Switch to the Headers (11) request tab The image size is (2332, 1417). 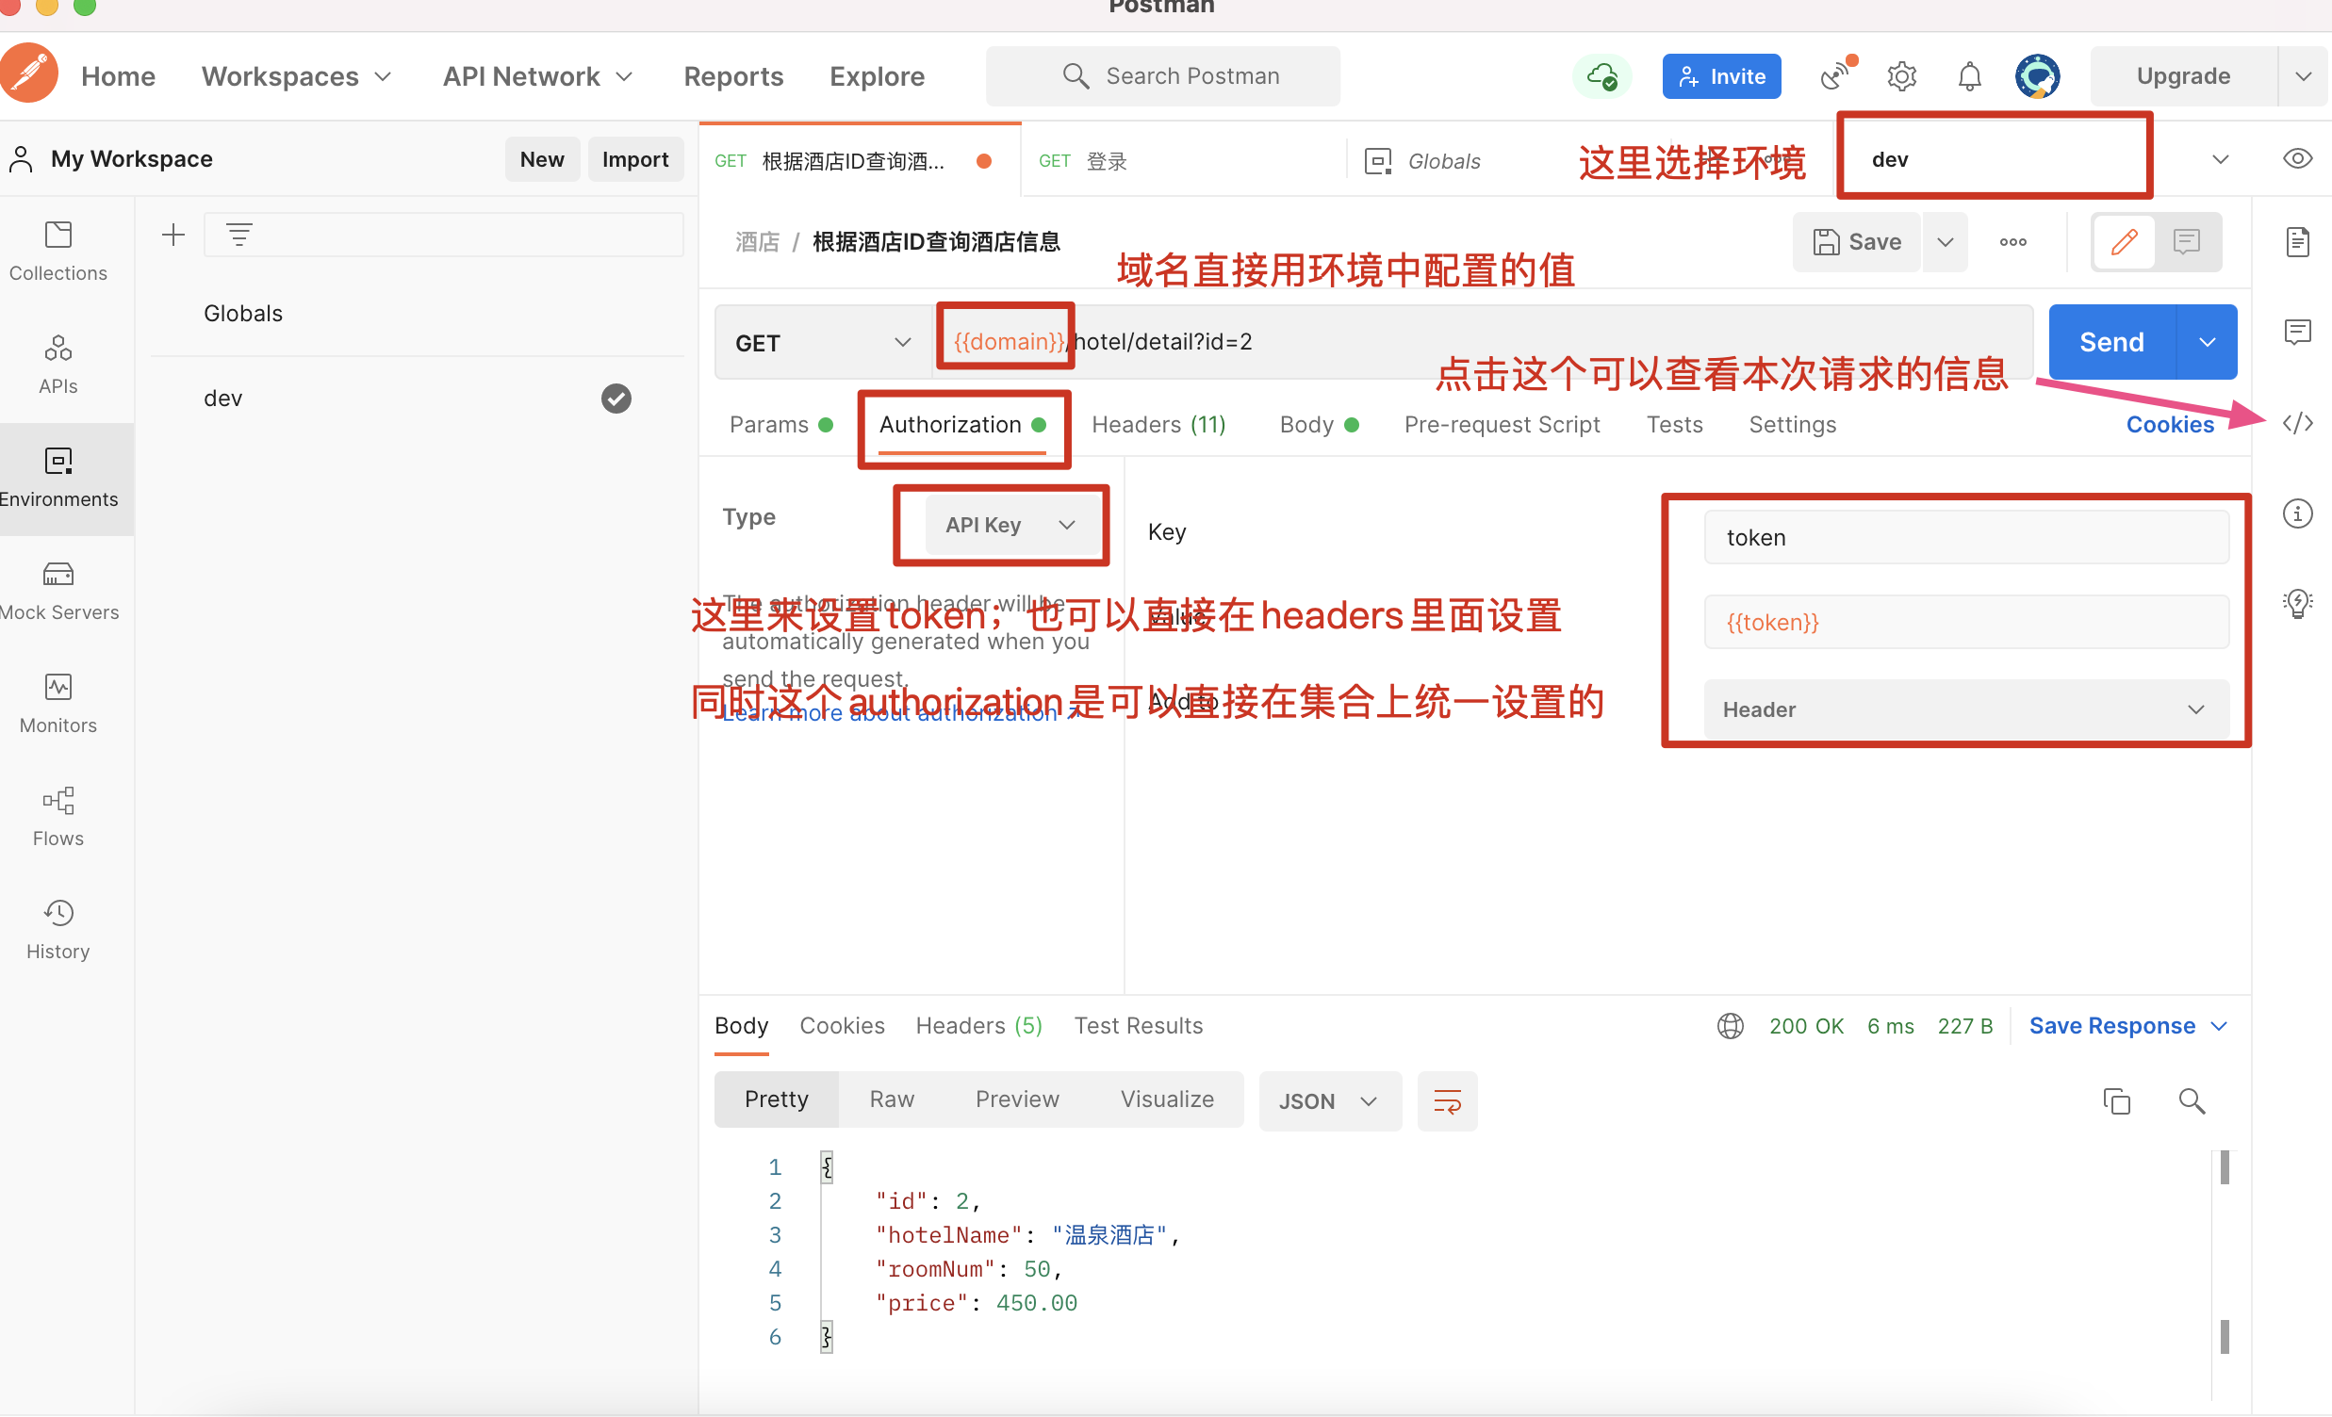point(1158,425)
